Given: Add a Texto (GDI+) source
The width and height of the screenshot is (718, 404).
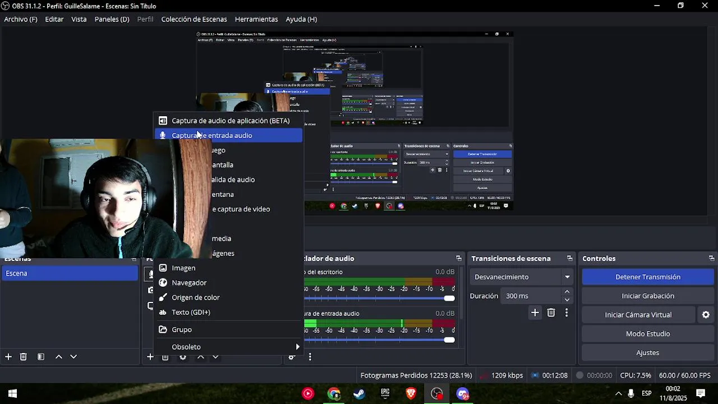Looking at the screenshot, I should pyautogui.click(x=229, y=312).
